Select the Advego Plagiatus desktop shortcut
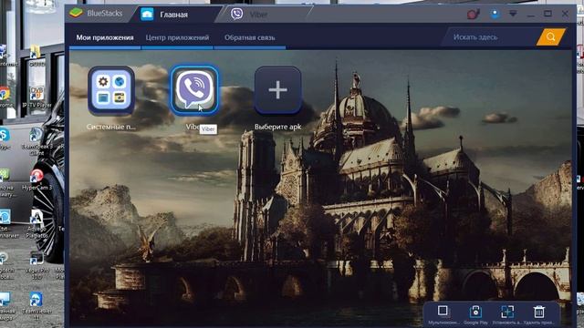Image resolution: width=584 pixels, height=328 pixels. click(x=36, y=224)
